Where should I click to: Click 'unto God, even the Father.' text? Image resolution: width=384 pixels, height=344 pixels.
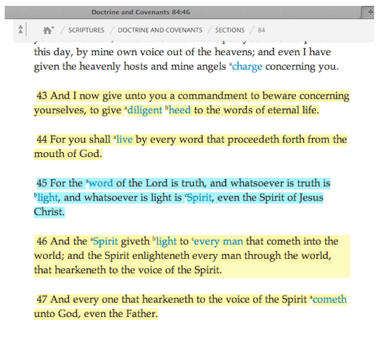click(96, 314)
